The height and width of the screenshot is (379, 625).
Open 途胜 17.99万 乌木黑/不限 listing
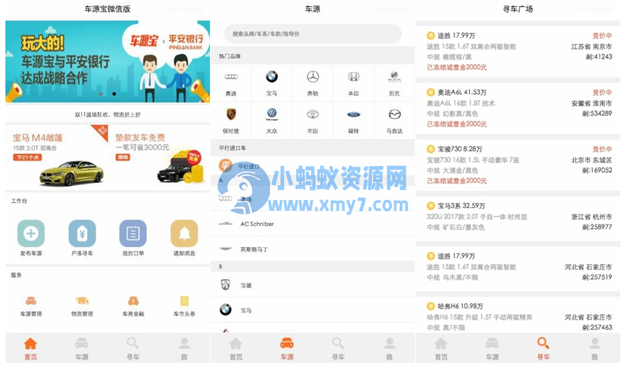(519, 268)
